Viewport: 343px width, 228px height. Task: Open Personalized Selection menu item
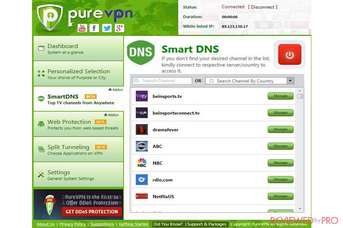[x=78, y=74]
